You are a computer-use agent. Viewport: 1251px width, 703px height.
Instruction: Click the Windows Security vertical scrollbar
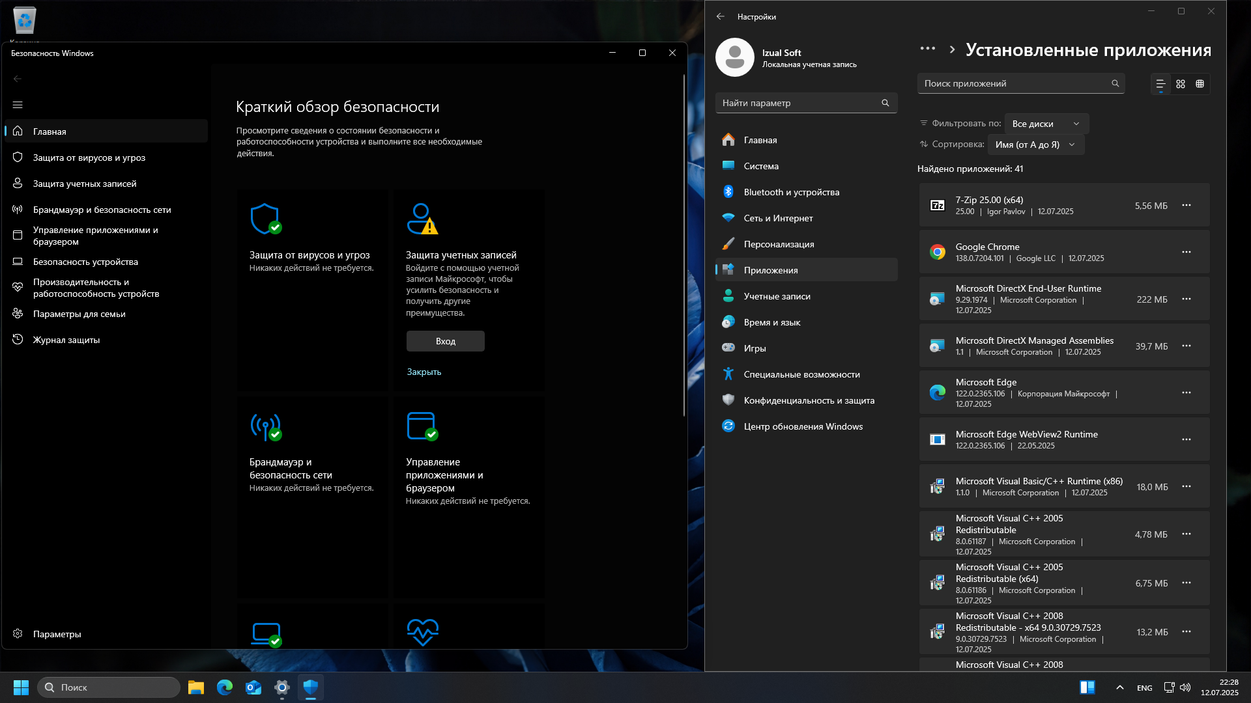click(683, 245)
